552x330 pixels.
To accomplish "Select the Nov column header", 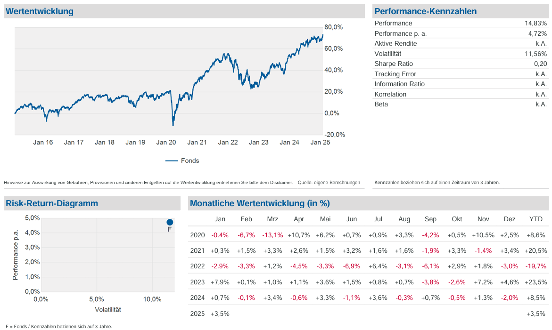I will [x=483, y=219].
